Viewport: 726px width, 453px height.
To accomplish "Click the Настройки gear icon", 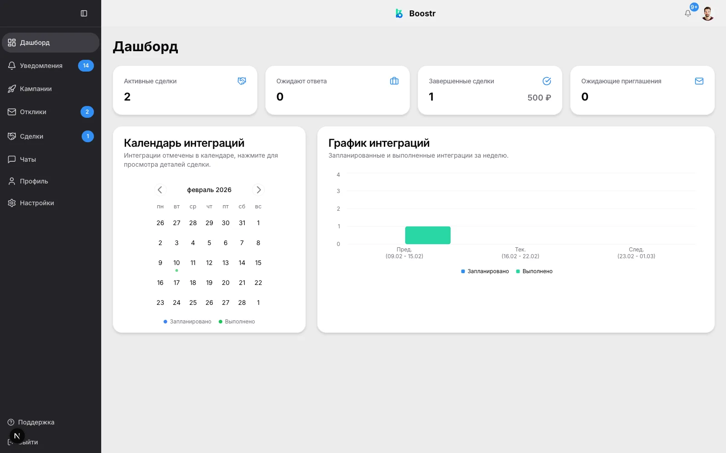I will tap(11, 202).
